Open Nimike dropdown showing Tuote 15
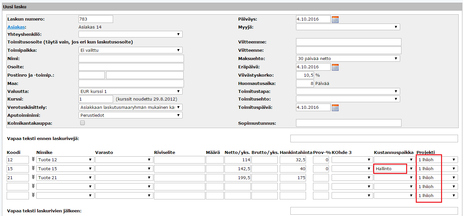463x216 pixels. pyautogui.click(x=65, y=169)
